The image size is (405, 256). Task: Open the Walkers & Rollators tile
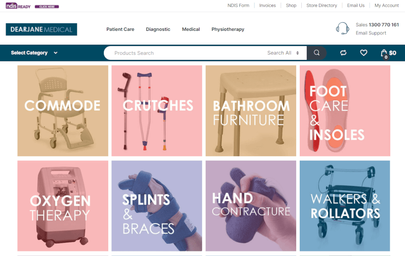click(x=345, y=206)
